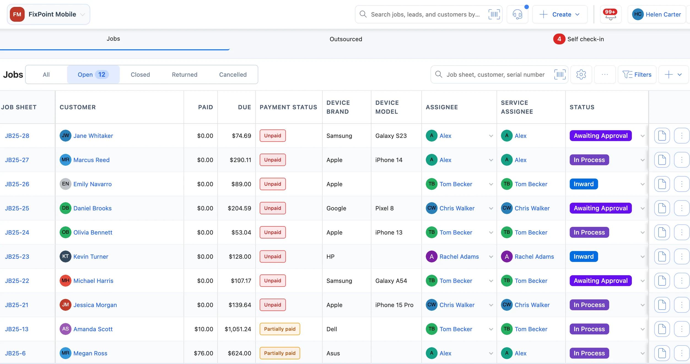The image size is (690, 364).
Task: Click the barcode scanner icon in top search
Action: tap(494, 14)
